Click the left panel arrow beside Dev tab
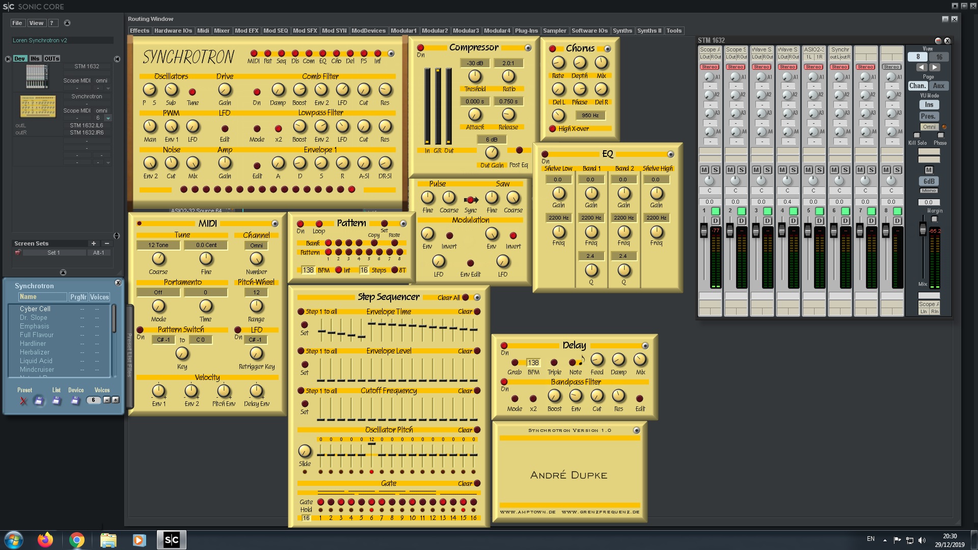 (x=8, y=59)
